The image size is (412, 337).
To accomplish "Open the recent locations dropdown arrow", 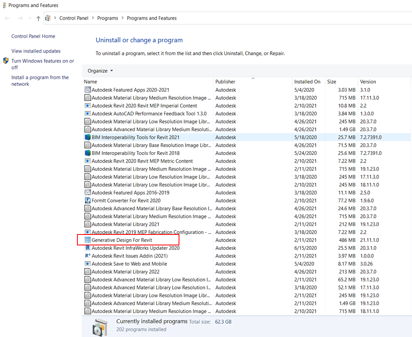I will pos(30,18).
